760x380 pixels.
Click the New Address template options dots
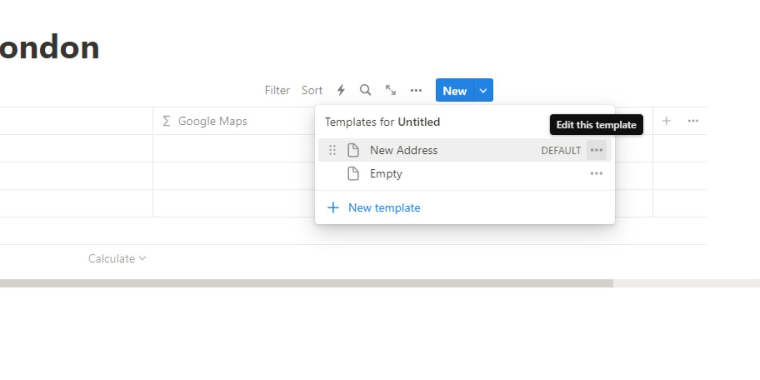[596, 150]
